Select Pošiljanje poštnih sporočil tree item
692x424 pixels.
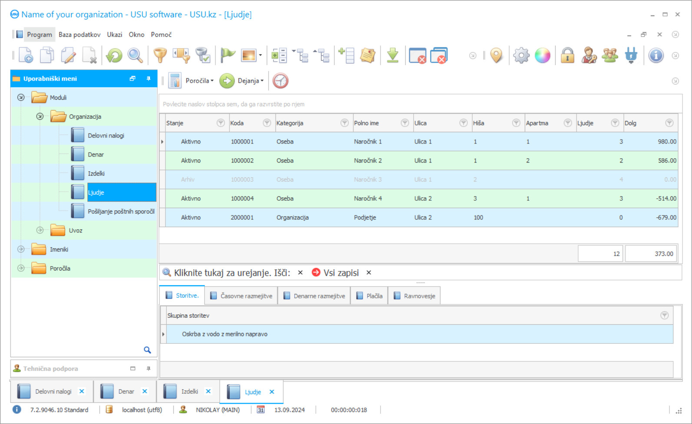[121, 212]
